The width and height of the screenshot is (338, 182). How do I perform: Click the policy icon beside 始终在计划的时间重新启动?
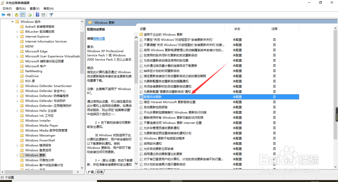click(141, 71)
